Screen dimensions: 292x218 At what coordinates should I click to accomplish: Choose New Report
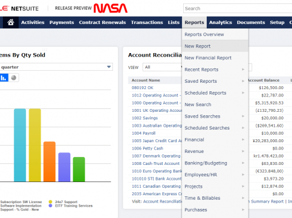[x=215, y=46]
